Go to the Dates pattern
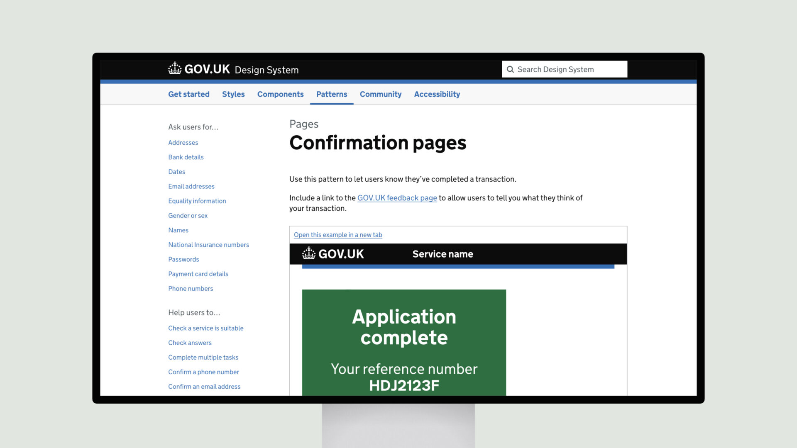This screenshot has height=448, width=797. pyautogui.click(x=177, y=171)
